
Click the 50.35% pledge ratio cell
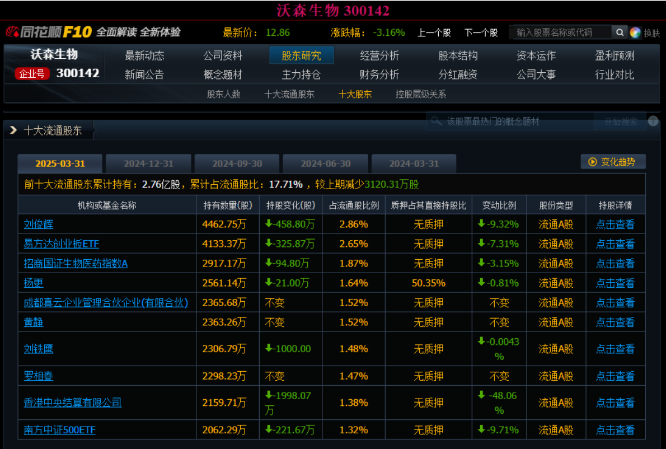(429, 283)
